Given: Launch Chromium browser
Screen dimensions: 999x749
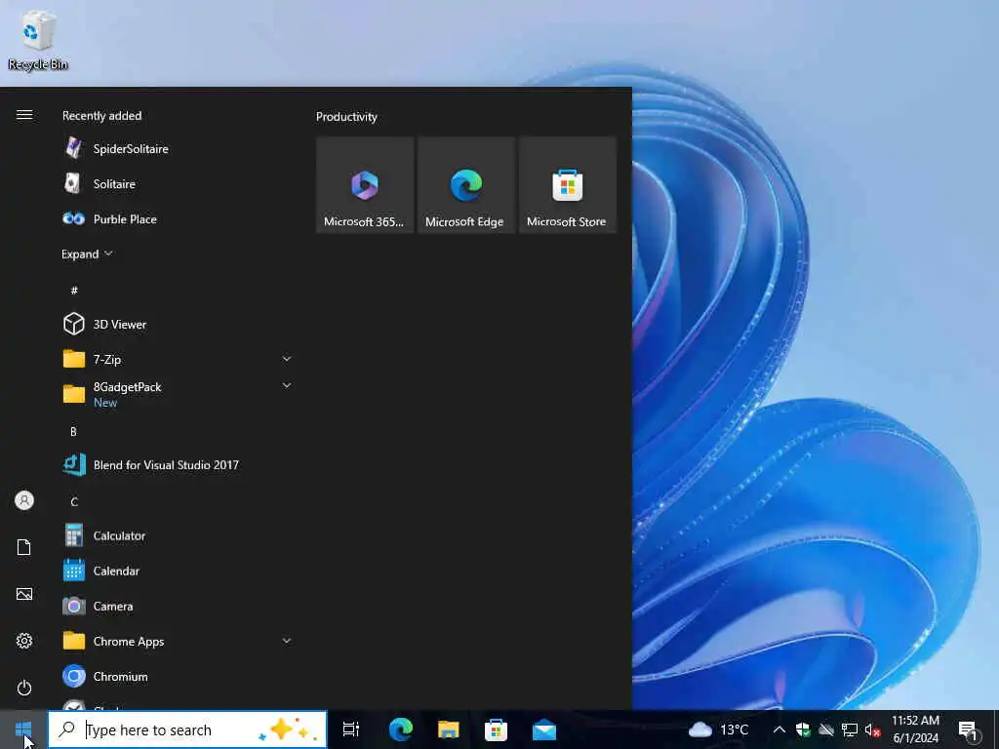Looking at the screenshot, I should coord(179,677).
